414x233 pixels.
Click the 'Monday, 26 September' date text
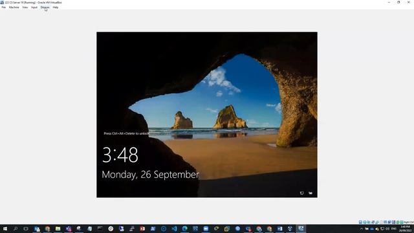pyautogui.click(x=150, y=175)
